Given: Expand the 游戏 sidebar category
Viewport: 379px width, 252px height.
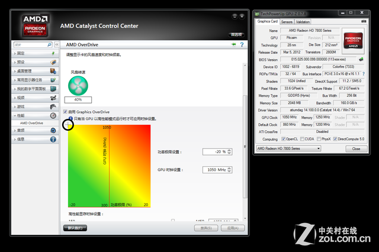Looking at the screenshot, I should 33,106.
